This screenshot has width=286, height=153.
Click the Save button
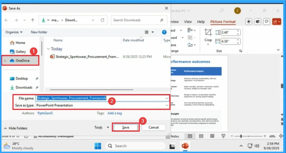click(125, 128)
